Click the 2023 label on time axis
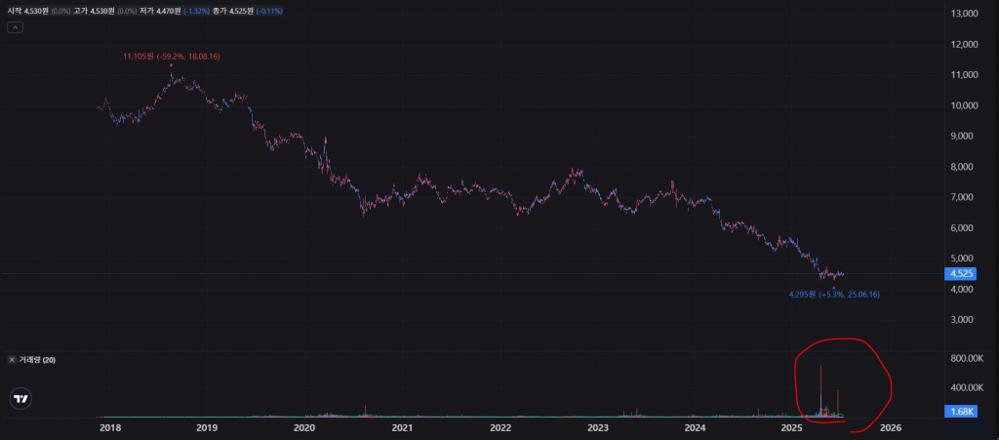Image resolution: width=999 pixels, height=440 pixels. [598, 427]
